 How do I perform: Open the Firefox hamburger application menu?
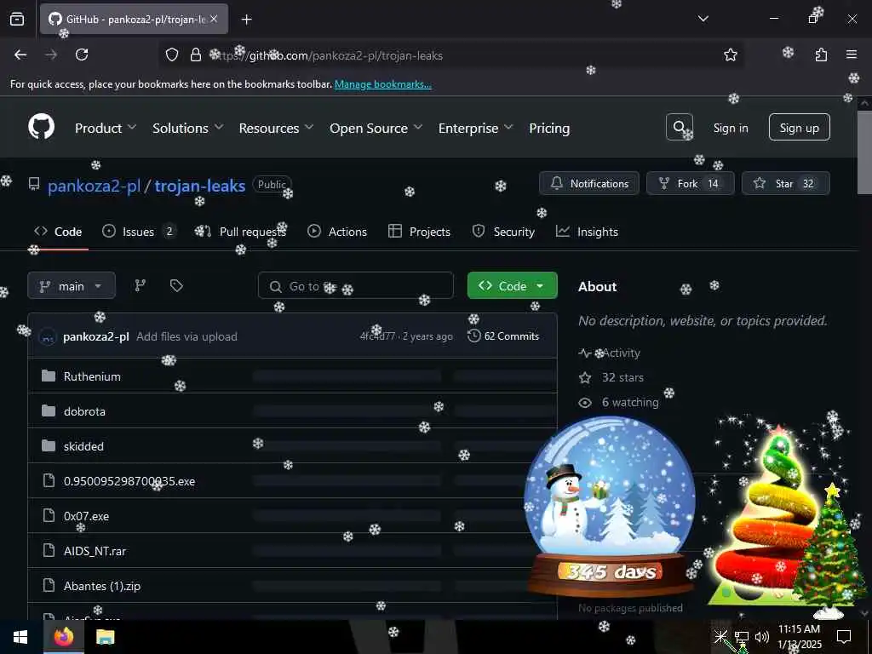(851, 54)
